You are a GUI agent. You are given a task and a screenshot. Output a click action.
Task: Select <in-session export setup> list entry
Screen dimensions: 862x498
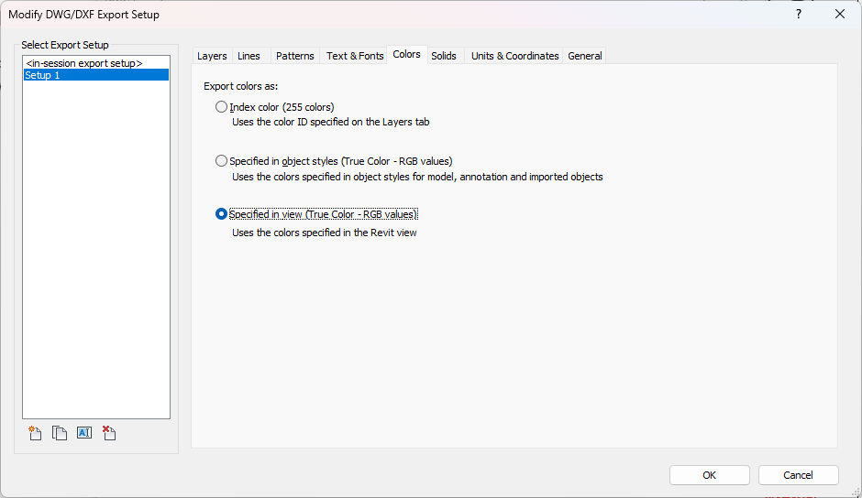coord(95,63)
